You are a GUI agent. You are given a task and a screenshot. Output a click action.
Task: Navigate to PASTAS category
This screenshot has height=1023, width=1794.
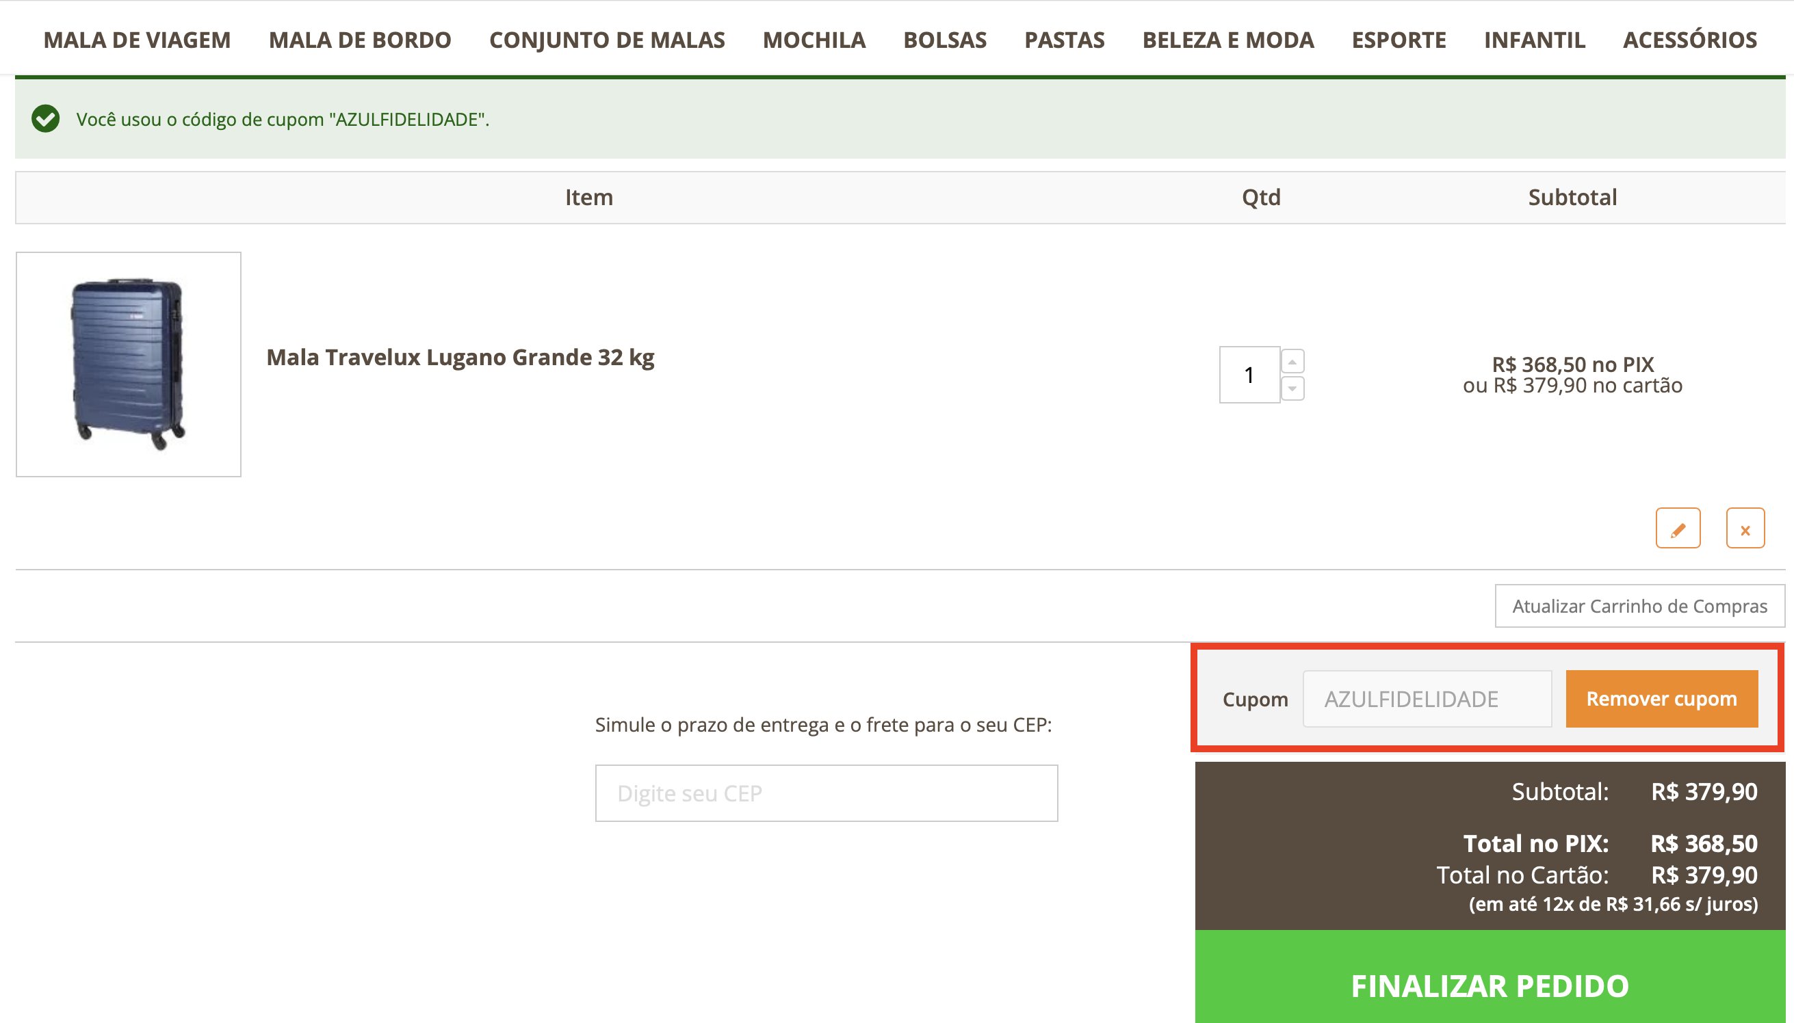tap(1065, 40)
